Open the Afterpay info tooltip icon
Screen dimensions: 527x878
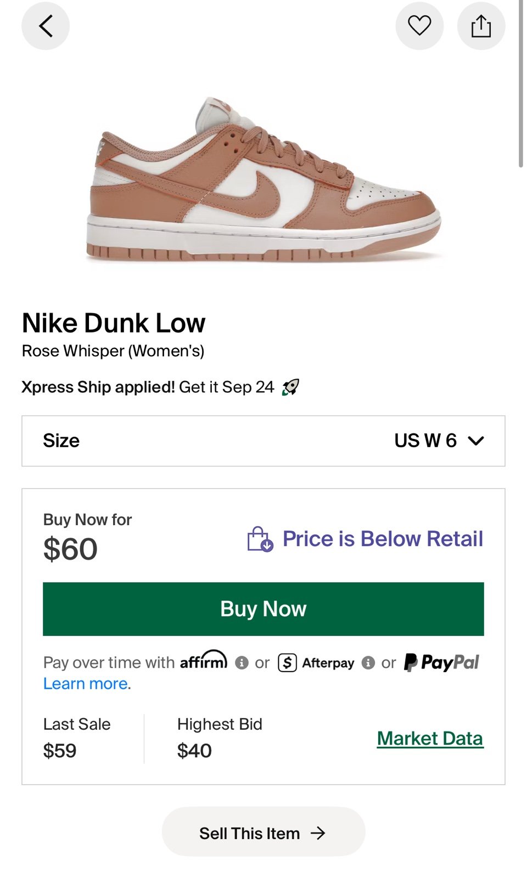coord(367,662)
